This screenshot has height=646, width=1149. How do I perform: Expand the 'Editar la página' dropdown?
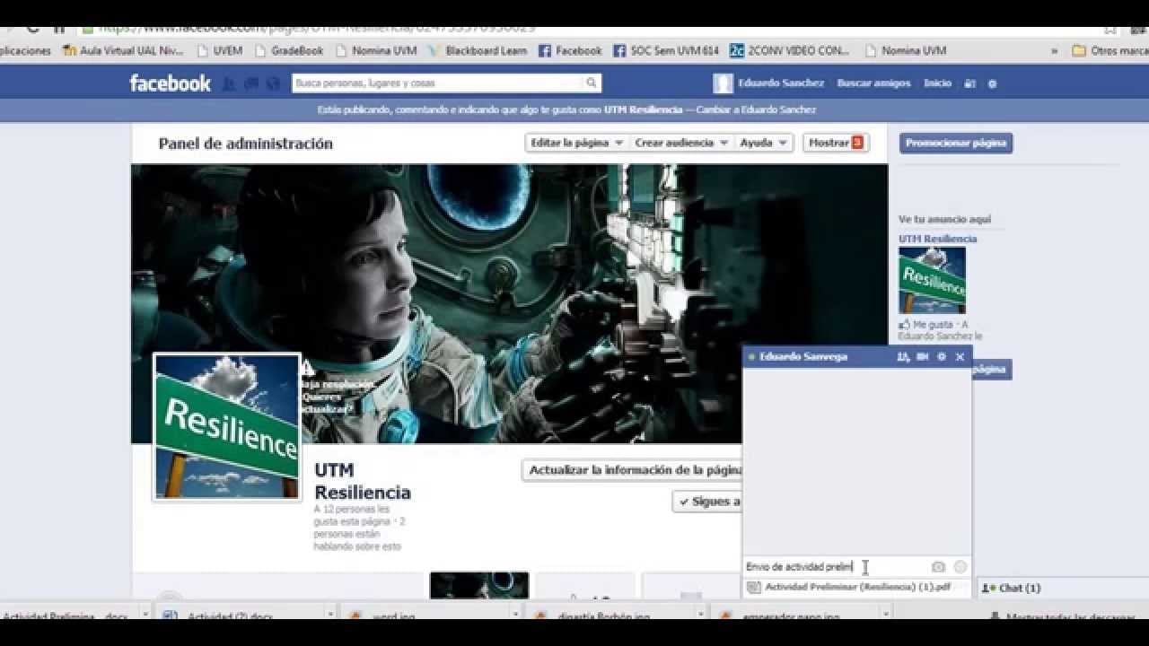pyautogui.click(x=573, y=142)
